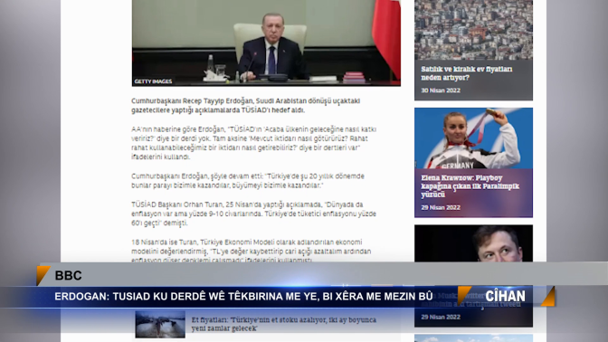Viewport: 608px width, 342px height.
Task: Click the 29 Nisan 2022 date under Krawzow
Action: [x=441, y=207]
